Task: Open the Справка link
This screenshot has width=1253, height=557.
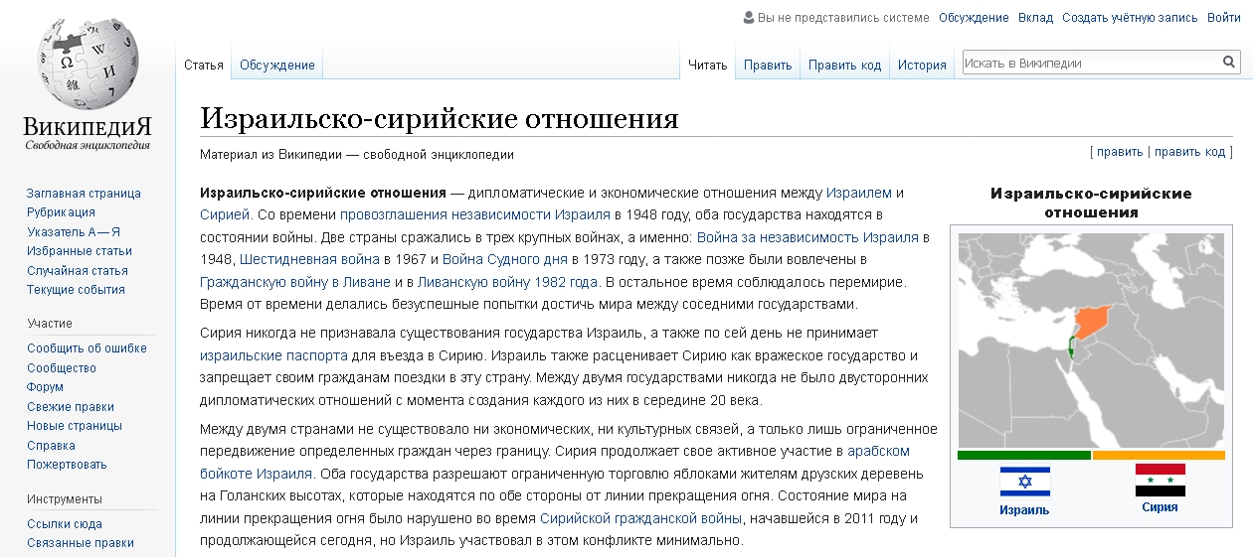Action: pos(51,446)
